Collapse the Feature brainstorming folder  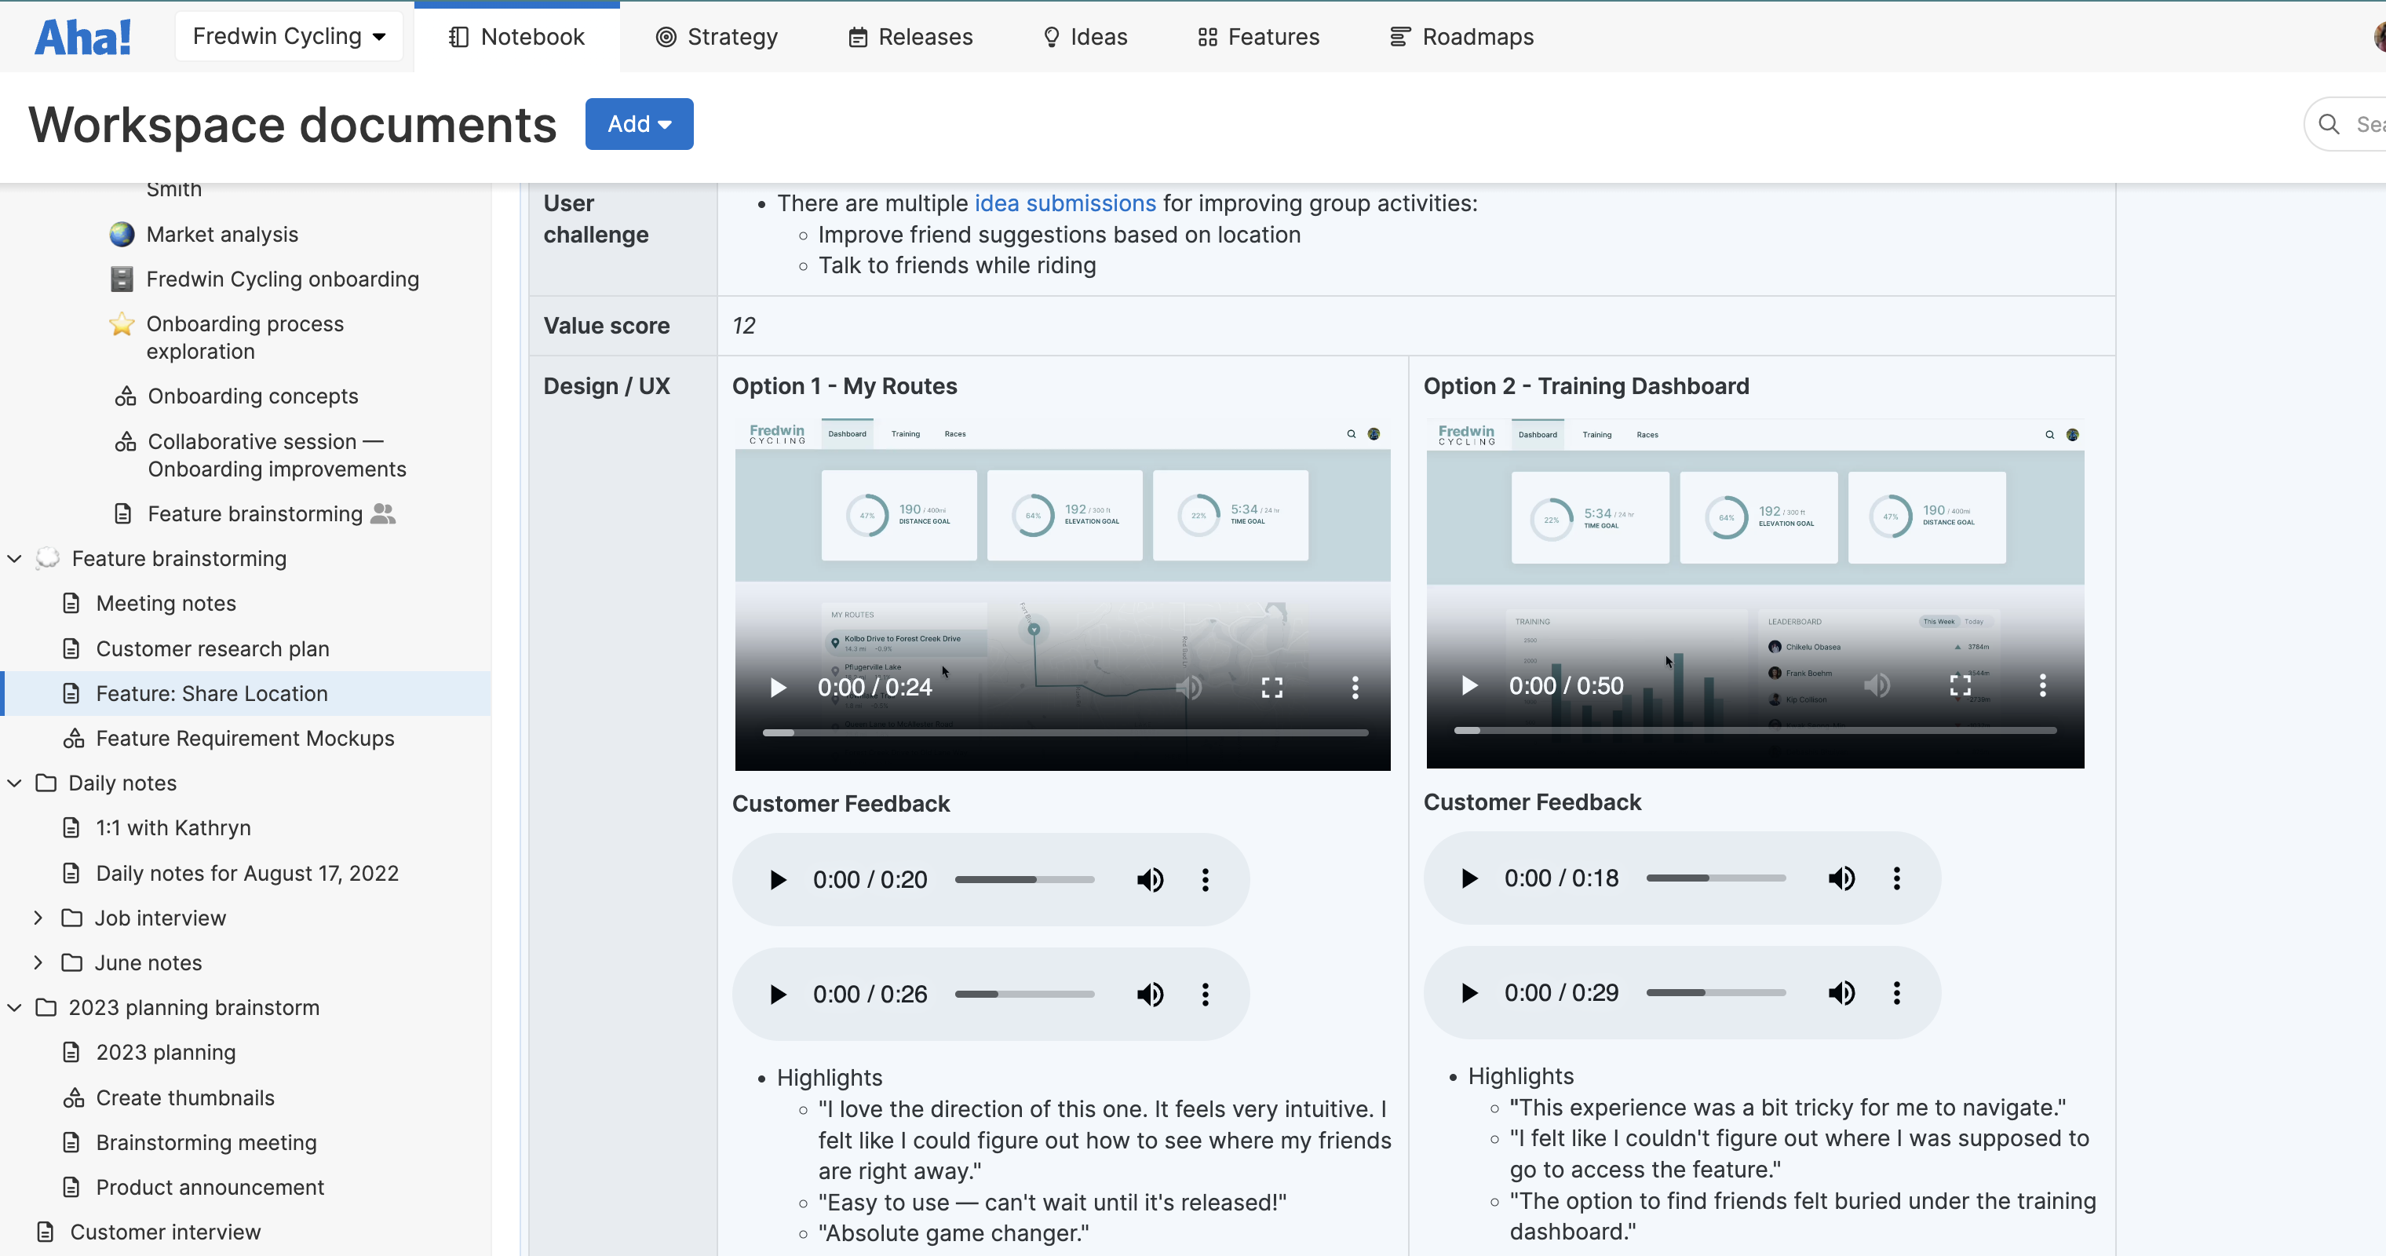pyautogui.click(x=15, y=559)
